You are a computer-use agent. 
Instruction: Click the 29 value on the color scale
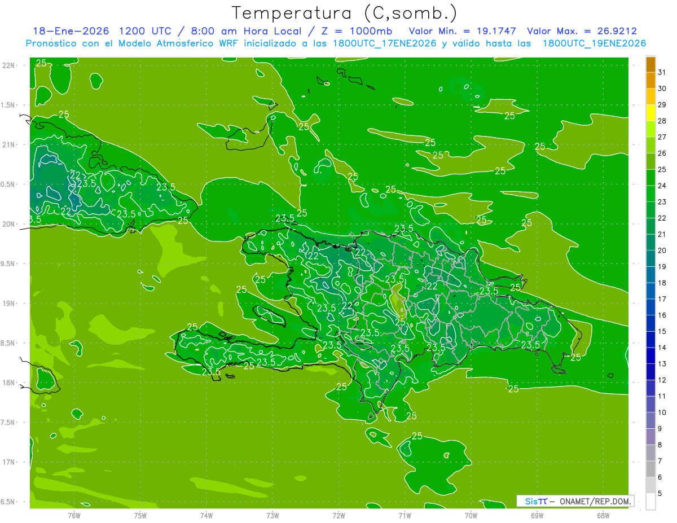pos(662,105)
